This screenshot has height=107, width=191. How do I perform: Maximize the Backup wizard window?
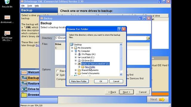coord(144,18)
